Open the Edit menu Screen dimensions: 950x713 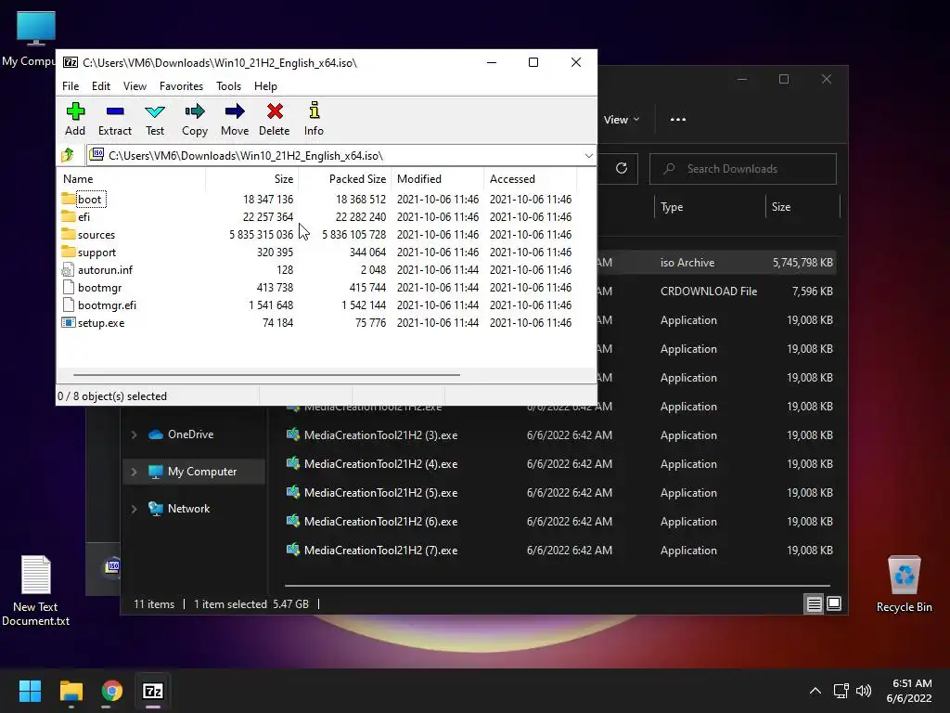click(100, 86)
